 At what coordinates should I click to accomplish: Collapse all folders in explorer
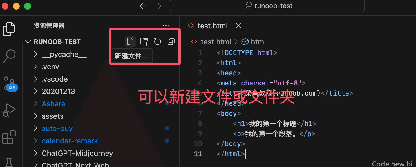pos(171,42)
